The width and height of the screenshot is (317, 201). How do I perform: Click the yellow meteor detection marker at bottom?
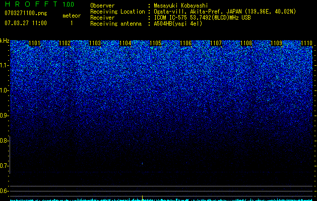(142, 198)
